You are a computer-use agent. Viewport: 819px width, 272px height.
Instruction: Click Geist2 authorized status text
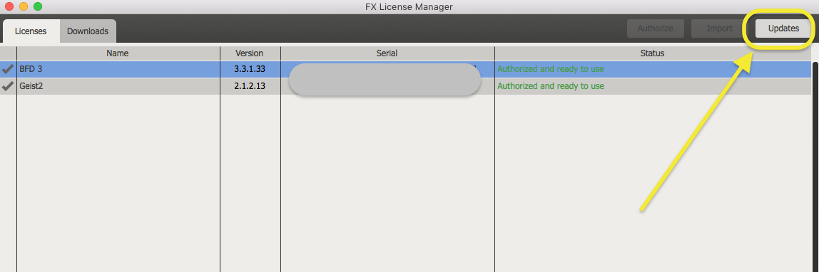click(x=551, y=86)
